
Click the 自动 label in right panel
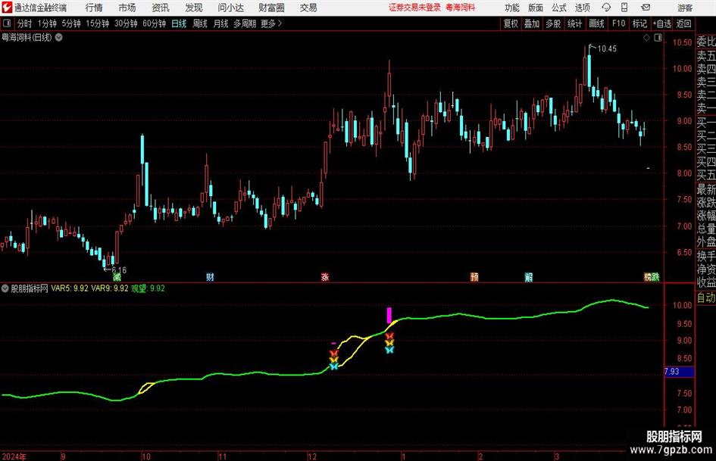[x=706, y=297]
